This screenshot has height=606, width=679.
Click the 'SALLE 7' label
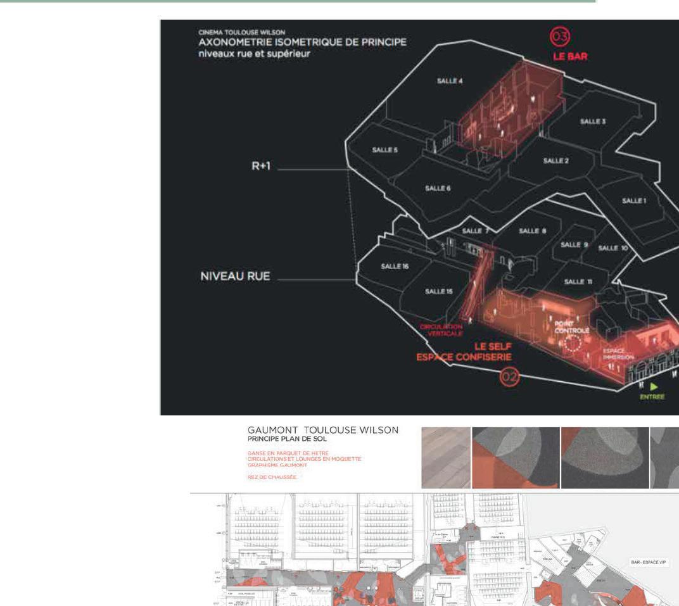tap(476, 230)
